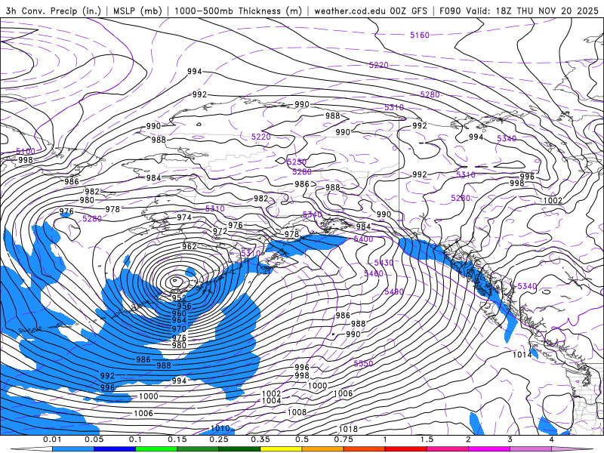Click the '1000-500mb Thickness (m)' header label
Screen dimensions: 604x453
click(x=238, y=11)
